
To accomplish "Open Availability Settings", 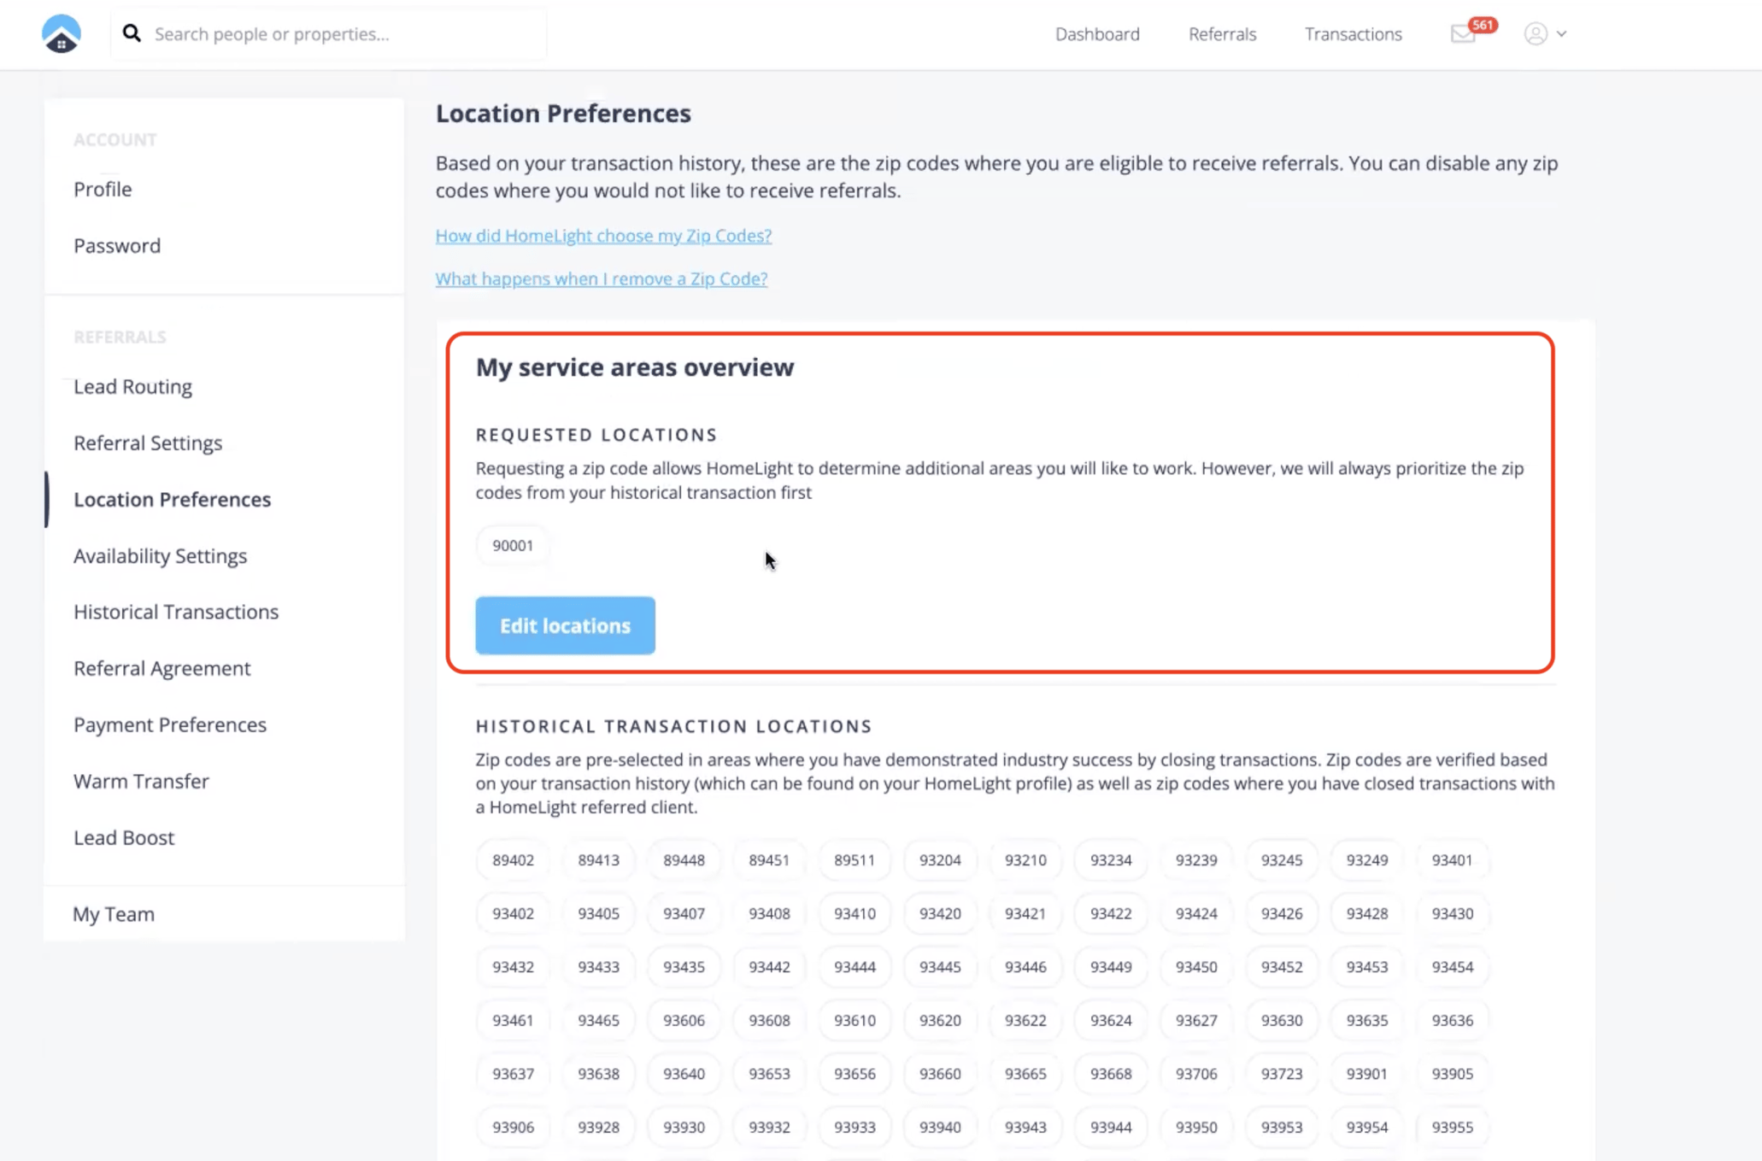I will [x=161, y=555].
